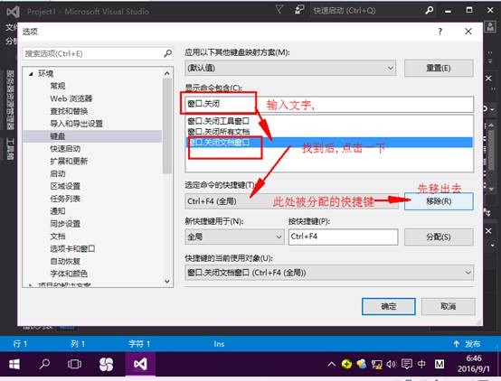Open the Action Center message icon
Viewport: 501px width, 381px height.
[x=406, y=364]
